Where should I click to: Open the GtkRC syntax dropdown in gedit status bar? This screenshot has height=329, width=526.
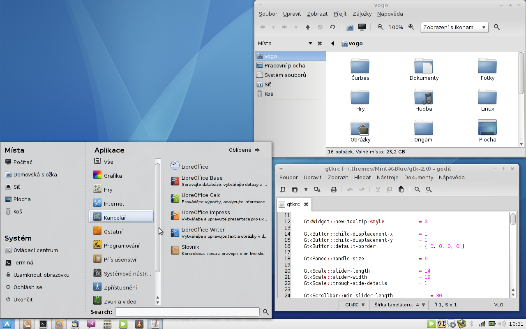point(353,305)
